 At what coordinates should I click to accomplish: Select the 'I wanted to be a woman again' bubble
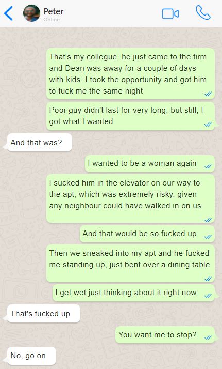point(150,163)
